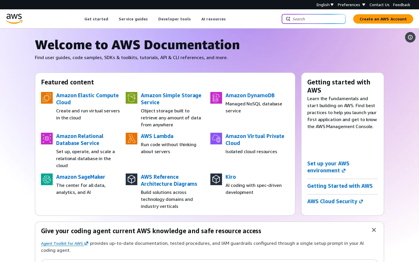Click the AWS logo in the header

pyautogui.click(x=14, y=19)
